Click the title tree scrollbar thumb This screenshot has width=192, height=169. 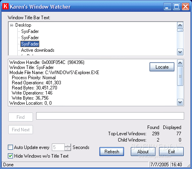180,30
